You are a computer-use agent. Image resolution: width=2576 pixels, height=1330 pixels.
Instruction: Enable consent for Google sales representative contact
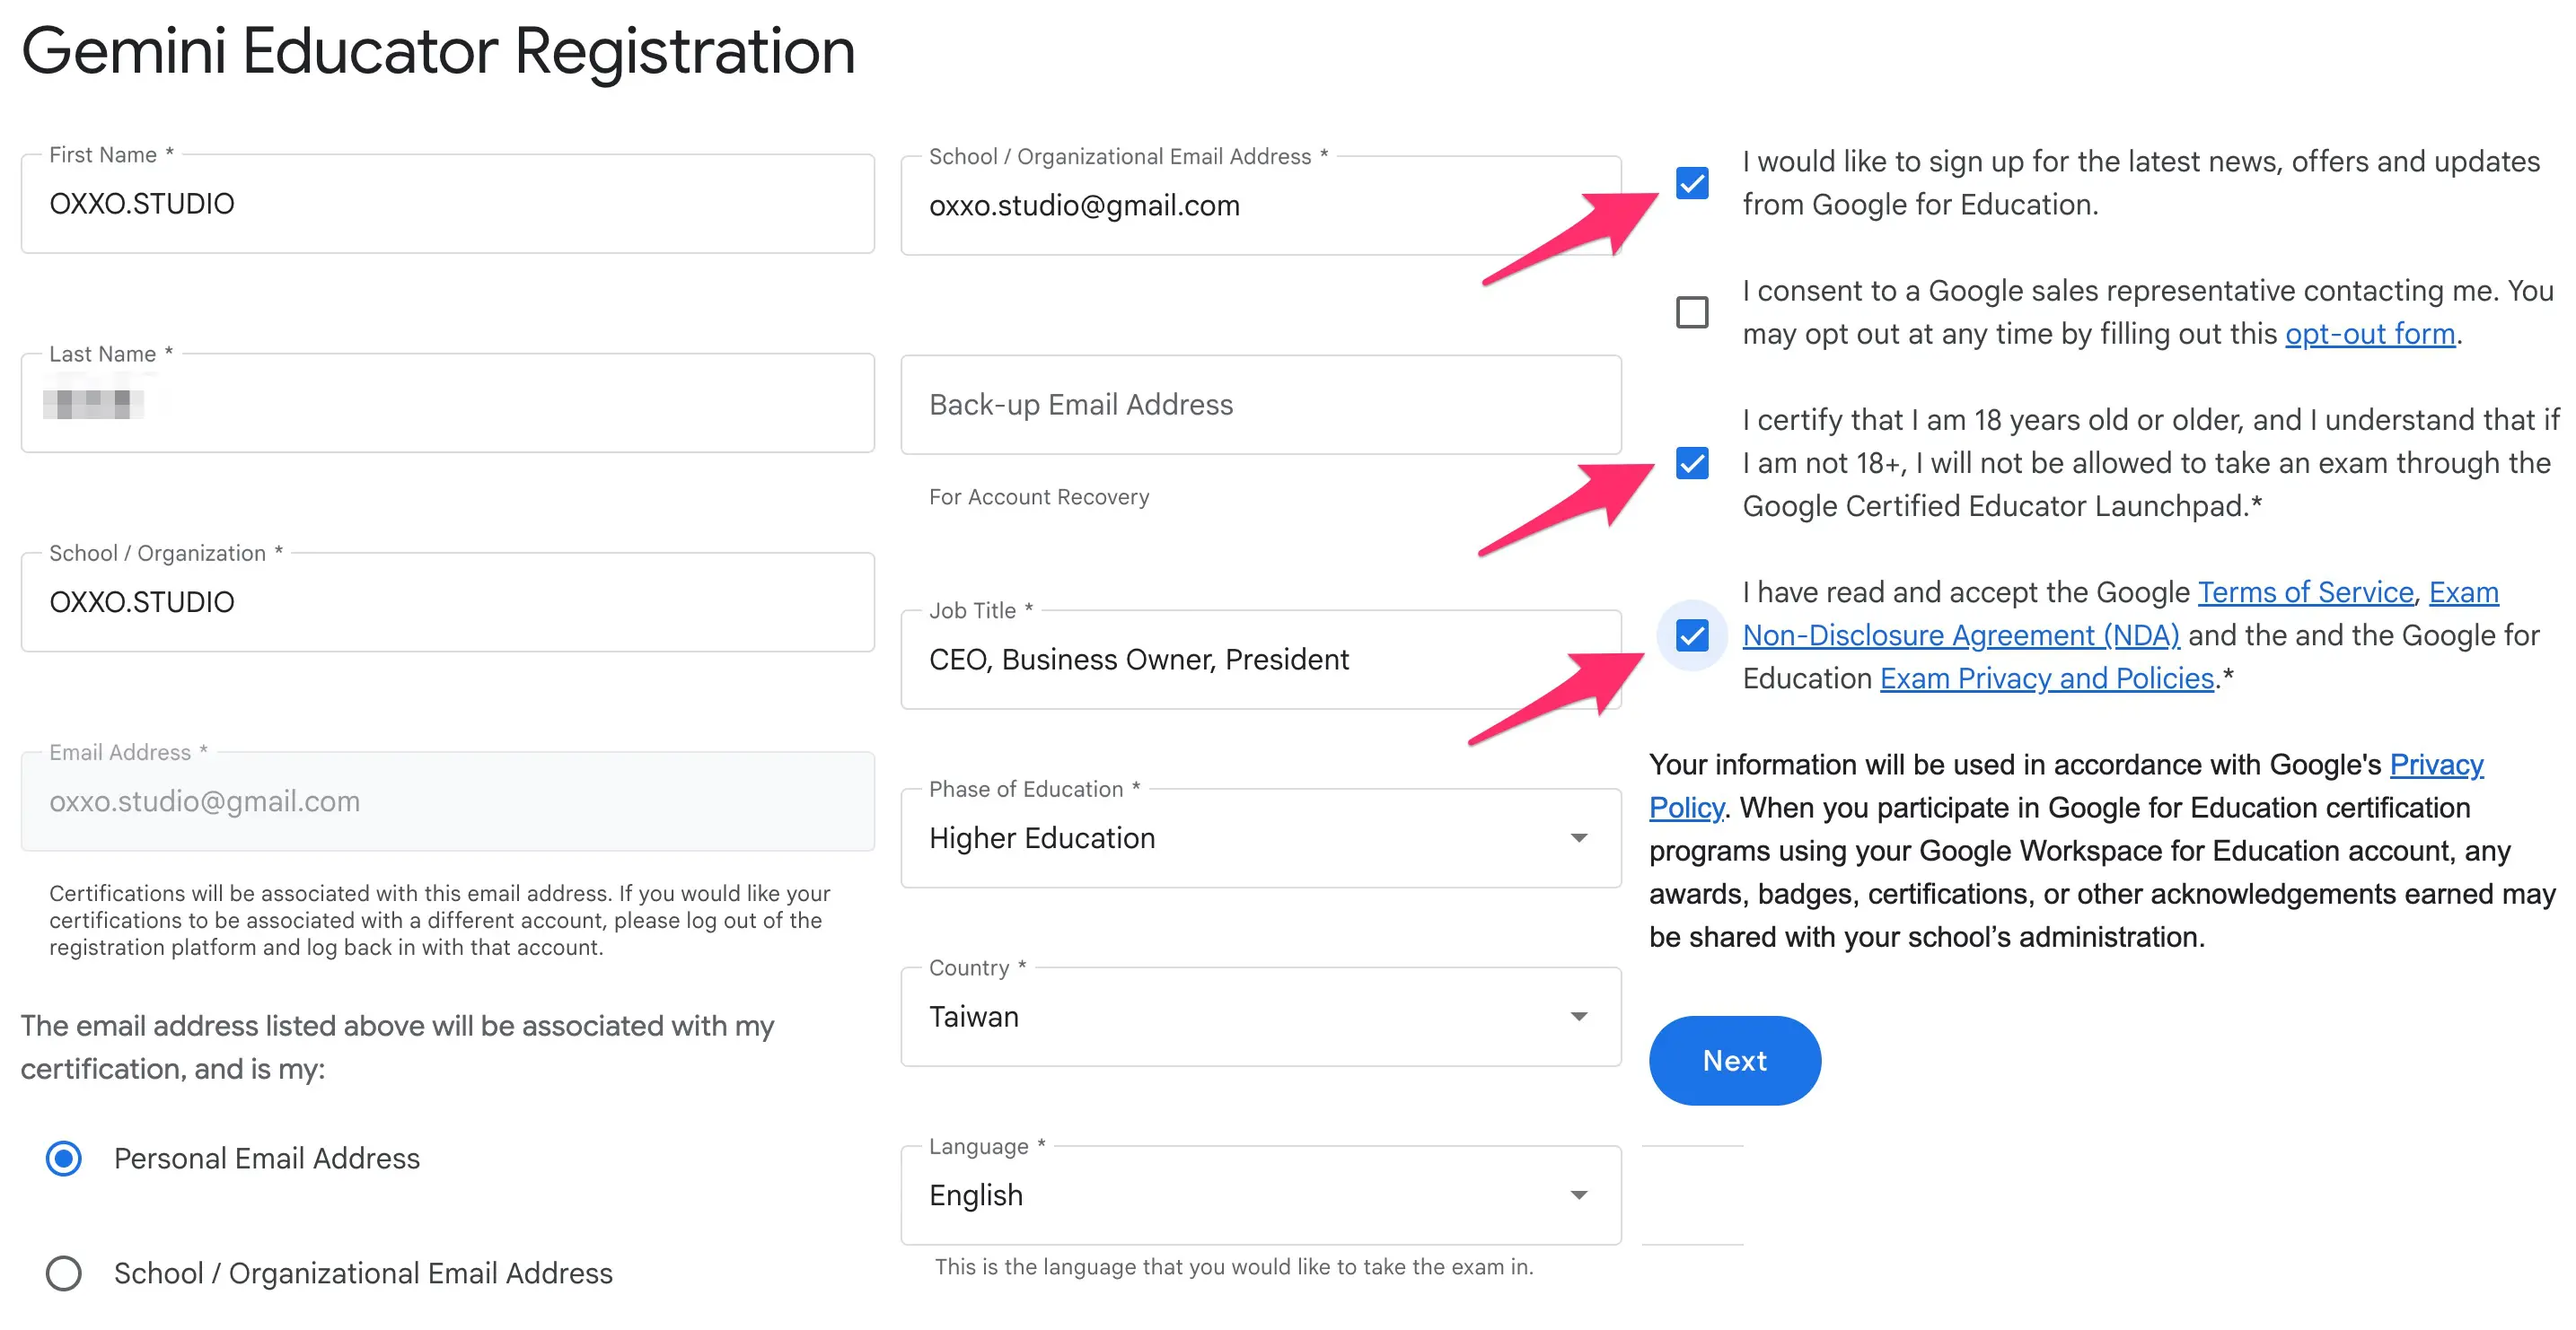[x=1693, y=313]
